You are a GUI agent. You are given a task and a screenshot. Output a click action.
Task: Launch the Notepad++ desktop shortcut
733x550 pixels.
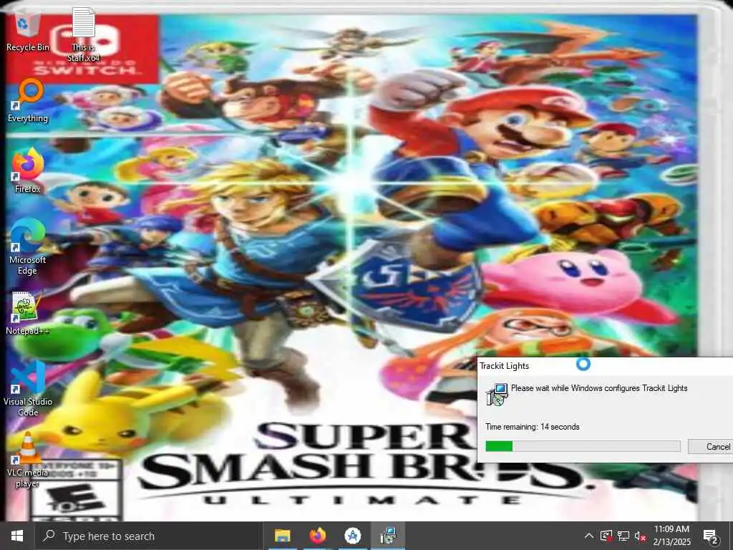pyautogui.click(x=28, y=314)
